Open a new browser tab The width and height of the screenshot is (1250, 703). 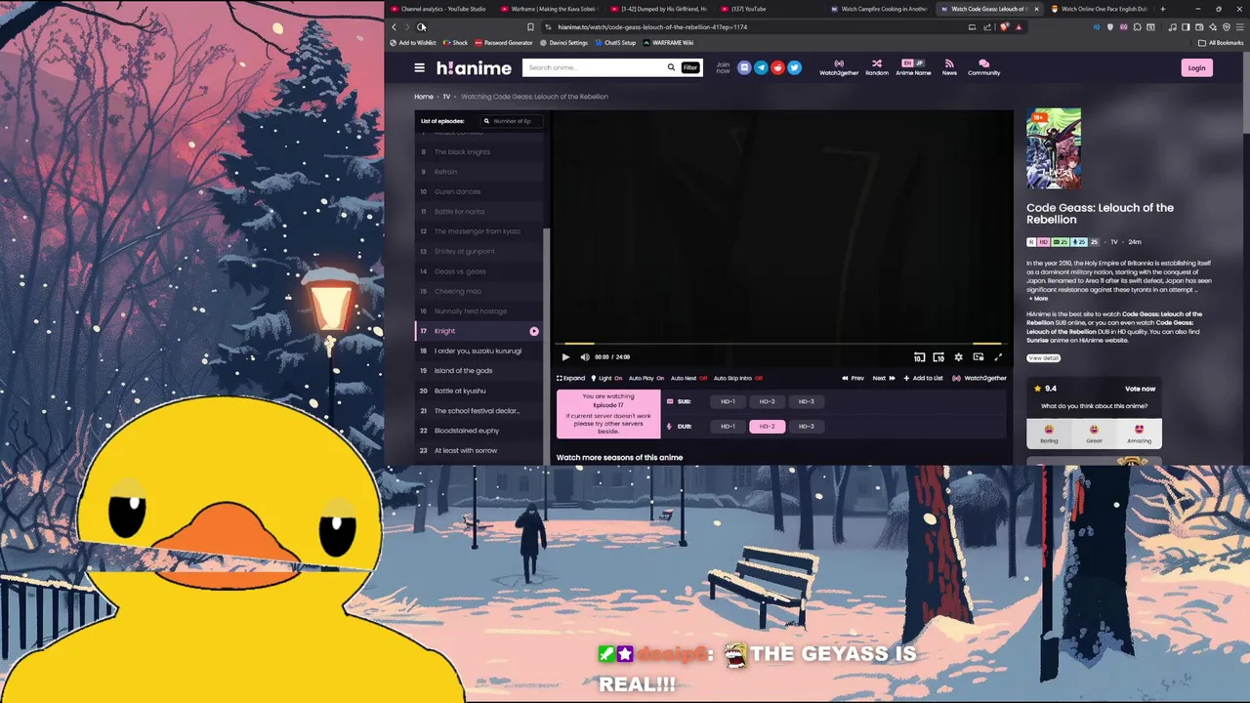pyautogui.click(x=1162, y=9)
